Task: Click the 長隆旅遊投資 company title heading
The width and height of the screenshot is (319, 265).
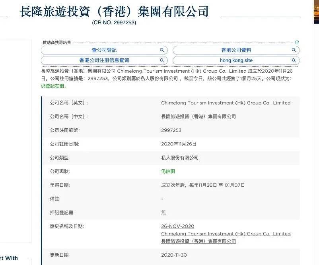Action: click(x=114, y=12)
